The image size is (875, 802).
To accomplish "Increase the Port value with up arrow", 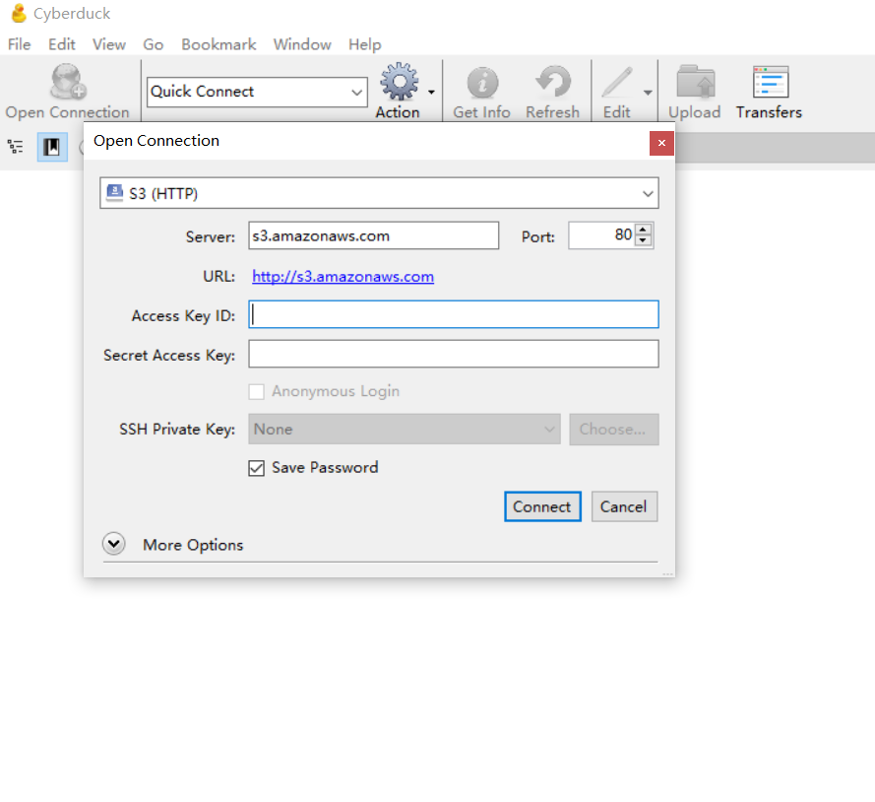I will pyautogui.click(x=644, y=229).
